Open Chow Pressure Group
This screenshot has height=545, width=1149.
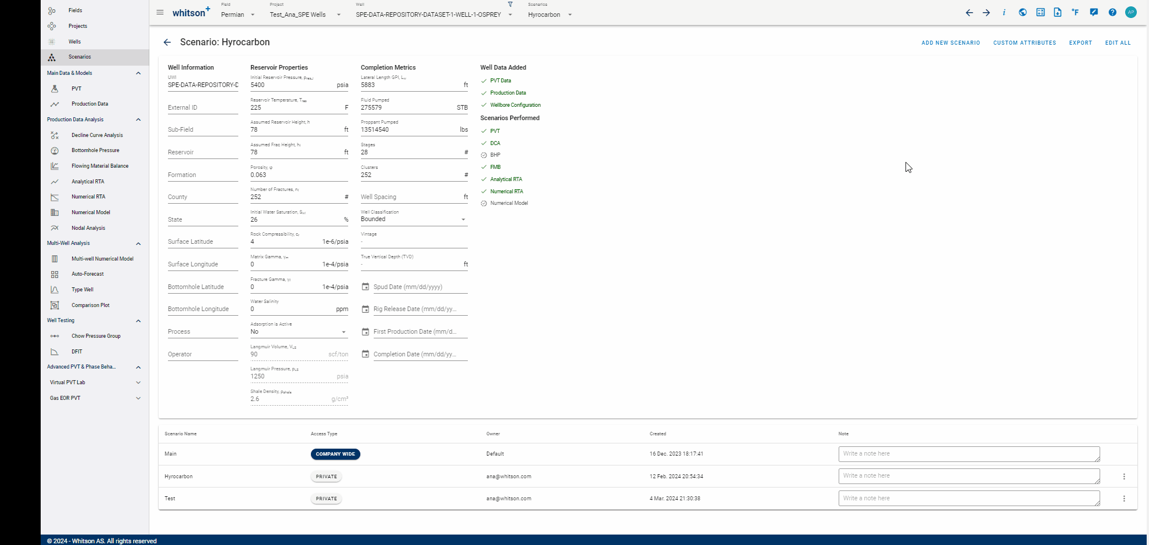pos(95,336)
